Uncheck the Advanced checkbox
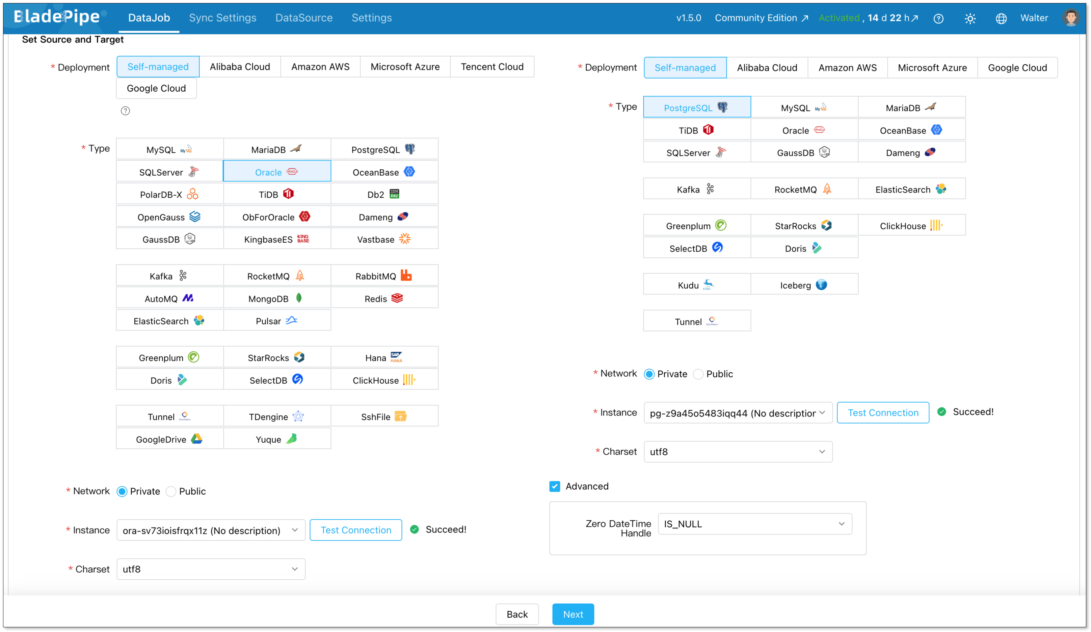 [x=555, y=486]
